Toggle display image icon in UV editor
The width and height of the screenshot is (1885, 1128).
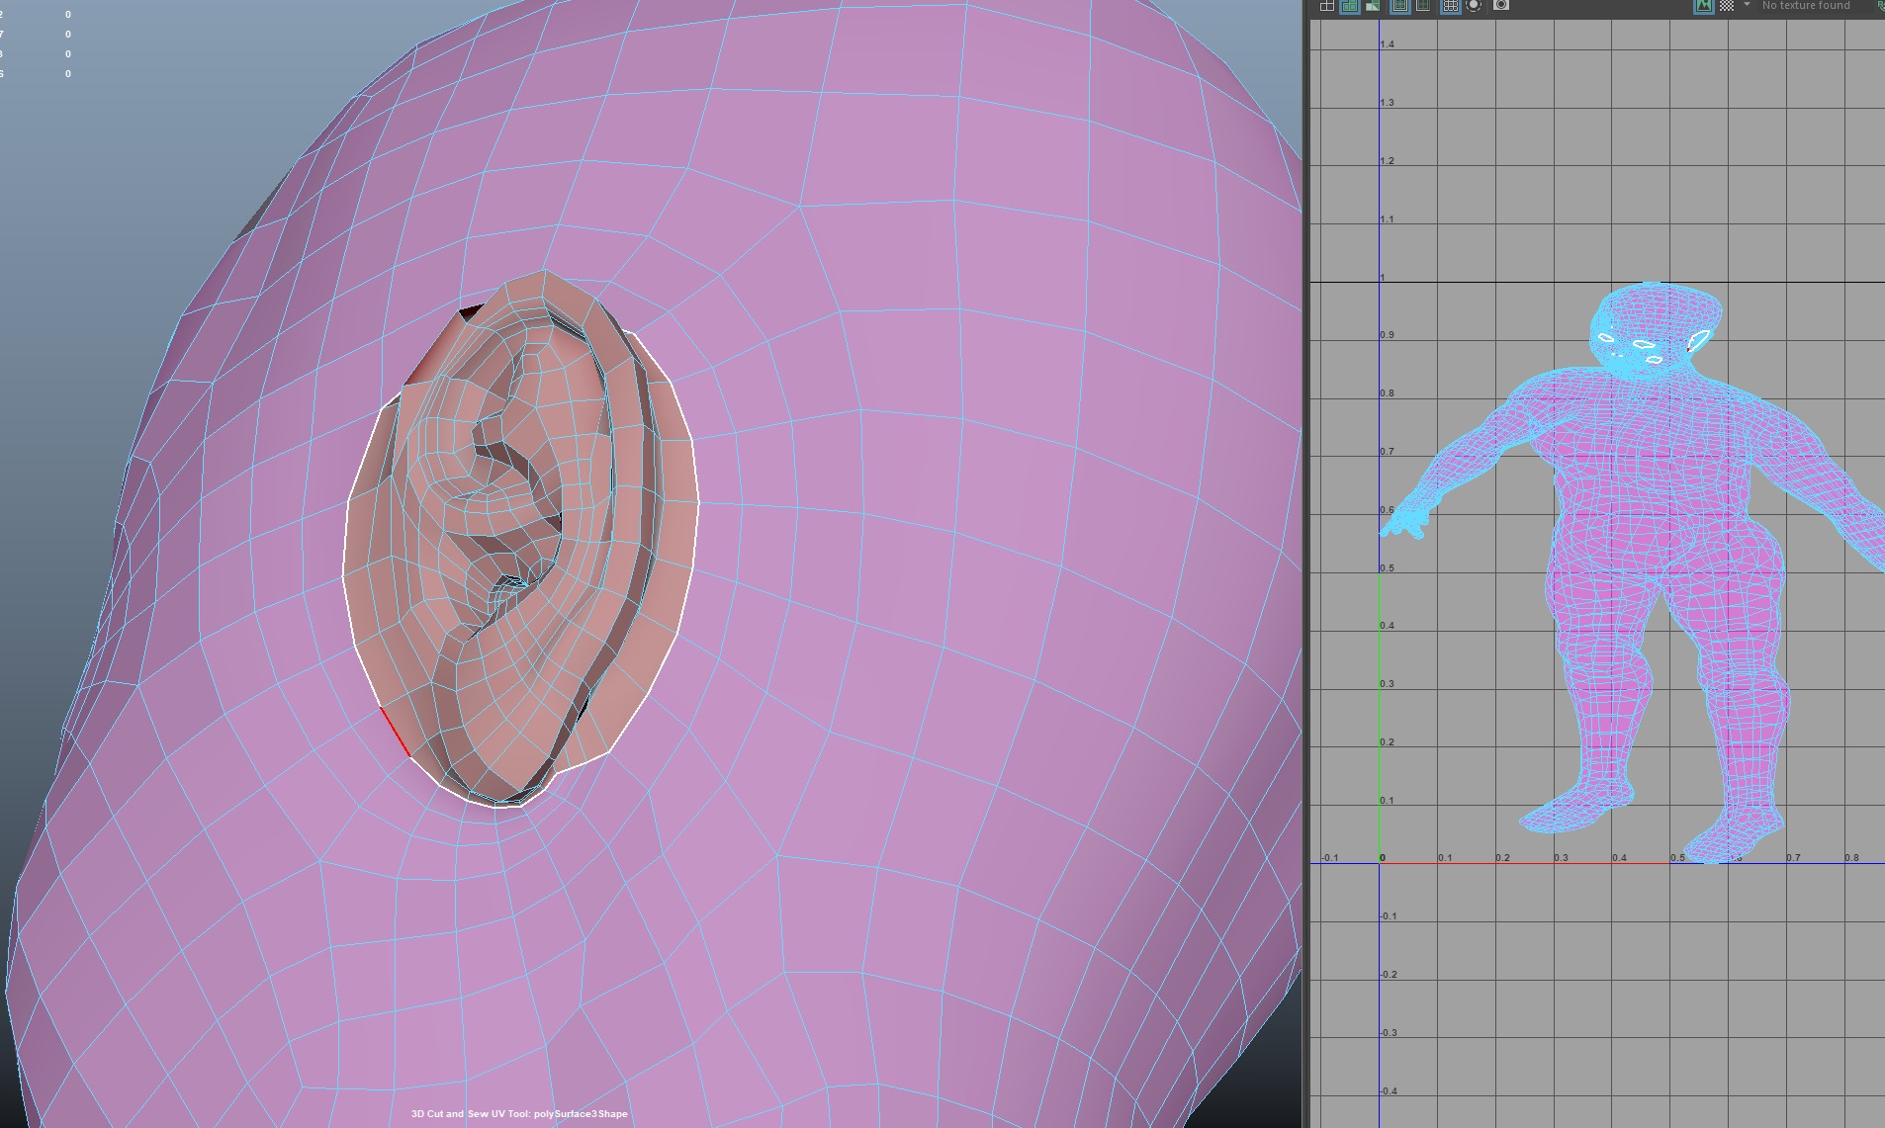pos(1703,5)
